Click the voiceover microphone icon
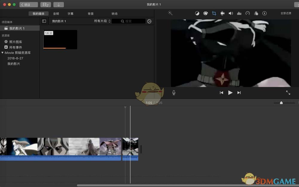 (174, 92)
